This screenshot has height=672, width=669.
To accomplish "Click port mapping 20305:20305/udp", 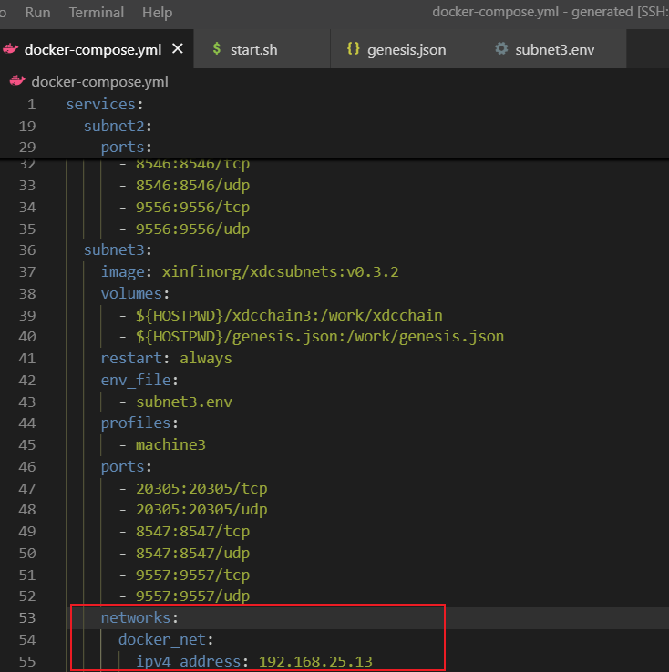I will tap(201, 510).
